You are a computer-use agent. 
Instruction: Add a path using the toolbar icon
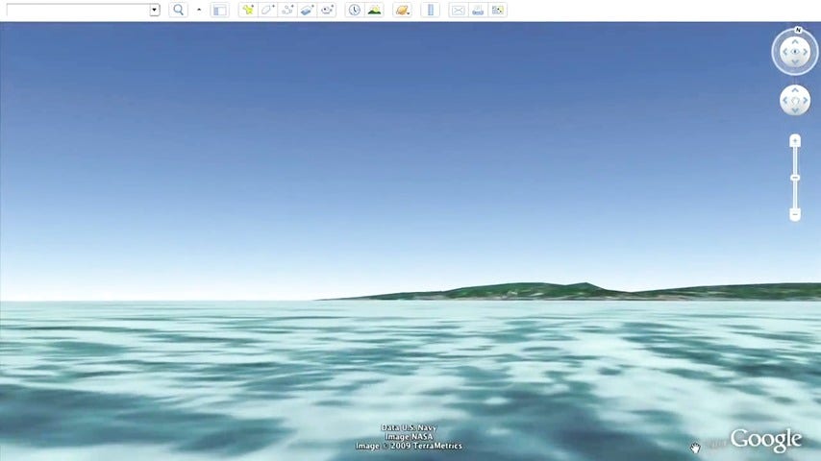tap(287, 10)
